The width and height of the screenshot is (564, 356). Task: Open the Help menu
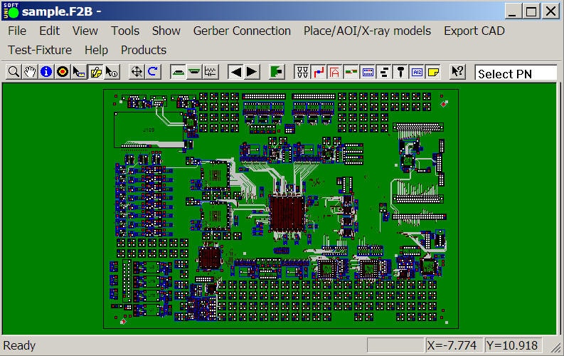point(96,50)
